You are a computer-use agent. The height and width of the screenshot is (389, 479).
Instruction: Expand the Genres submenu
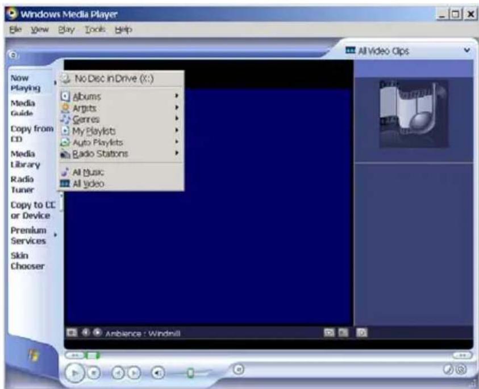click(121, 119)
